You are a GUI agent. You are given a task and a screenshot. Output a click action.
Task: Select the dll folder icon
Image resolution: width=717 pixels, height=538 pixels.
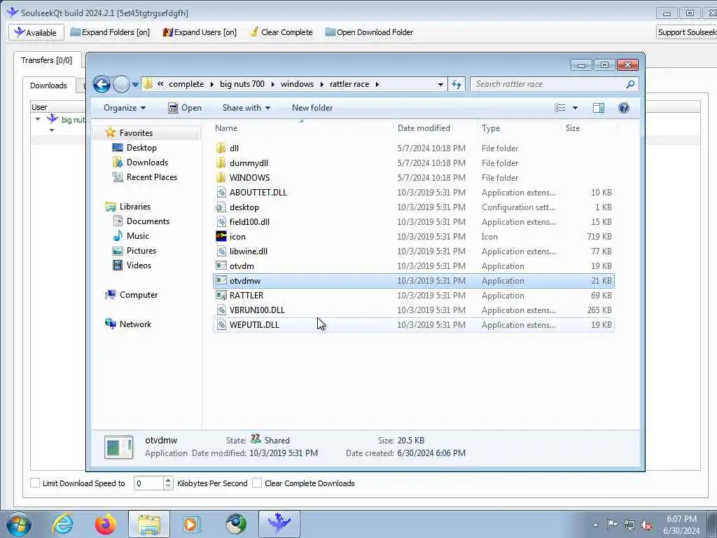[221, 149]
